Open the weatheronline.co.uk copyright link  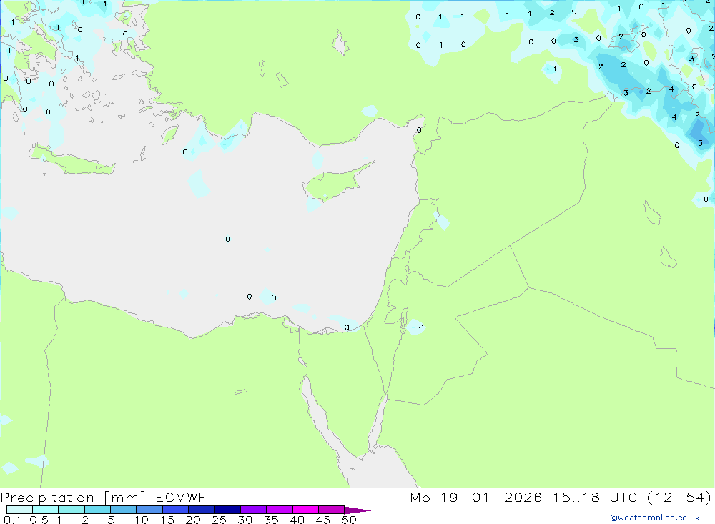click(655, 518)
